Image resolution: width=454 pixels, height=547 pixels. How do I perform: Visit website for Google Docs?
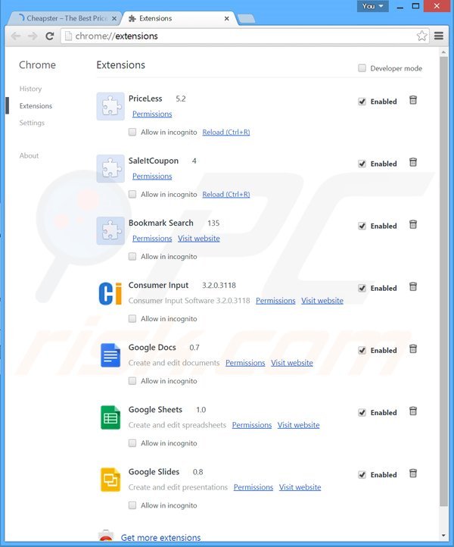(x=292, y=363)
